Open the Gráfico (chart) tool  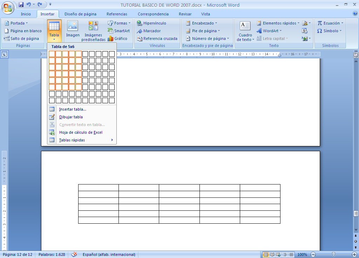point(118,38)
